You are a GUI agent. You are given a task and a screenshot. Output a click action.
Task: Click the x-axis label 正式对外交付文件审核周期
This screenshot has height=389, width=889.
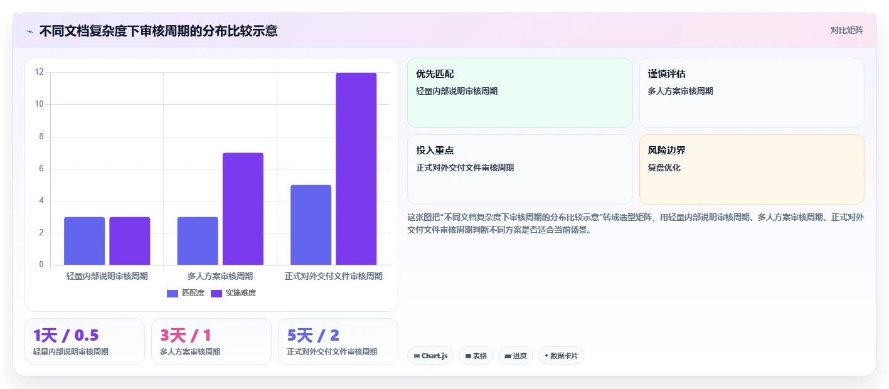click(333, 276)
